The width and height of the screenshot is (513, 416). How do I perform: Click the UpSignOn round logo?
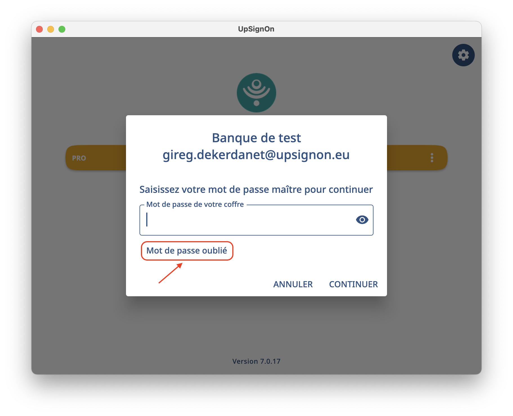click(256, 93)
